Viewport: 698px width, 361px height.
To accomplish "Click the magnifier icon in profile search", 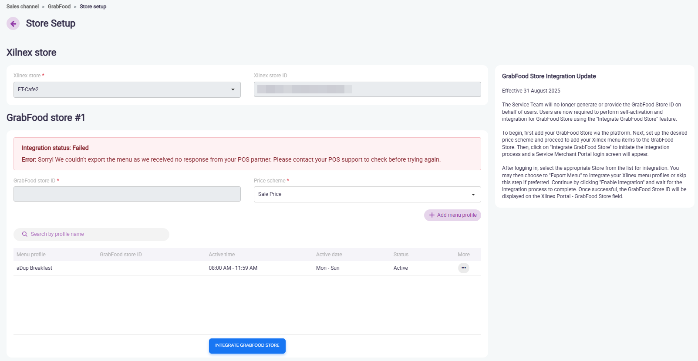I will (25, 234).
